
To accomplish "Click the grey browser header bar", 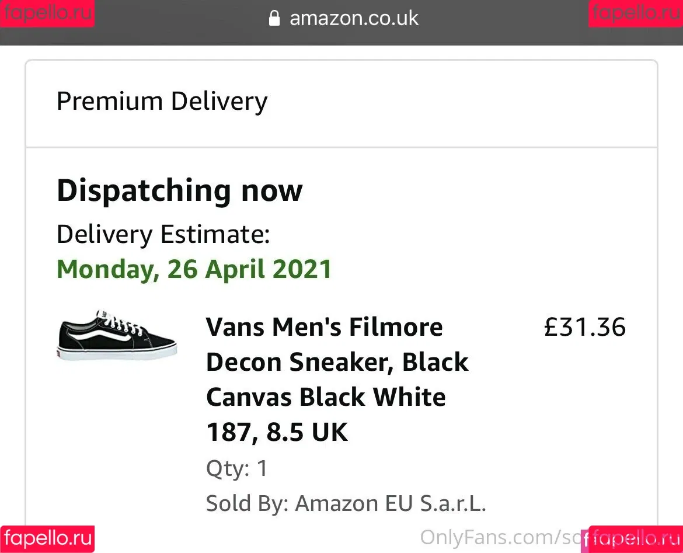I will pos(341,23).
